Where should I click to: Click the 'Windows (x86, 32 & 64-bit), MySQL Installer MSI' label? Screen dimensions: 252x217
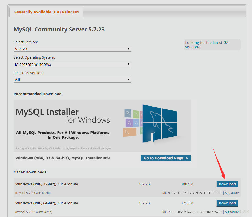(x=63, y=158)
